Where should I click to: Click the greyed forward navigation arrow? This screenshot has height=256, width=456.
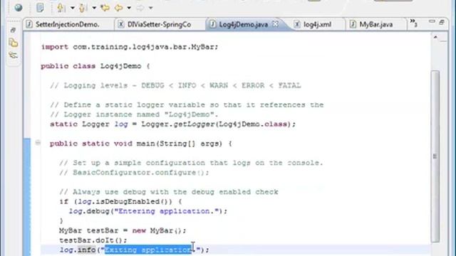click(140, 8)
